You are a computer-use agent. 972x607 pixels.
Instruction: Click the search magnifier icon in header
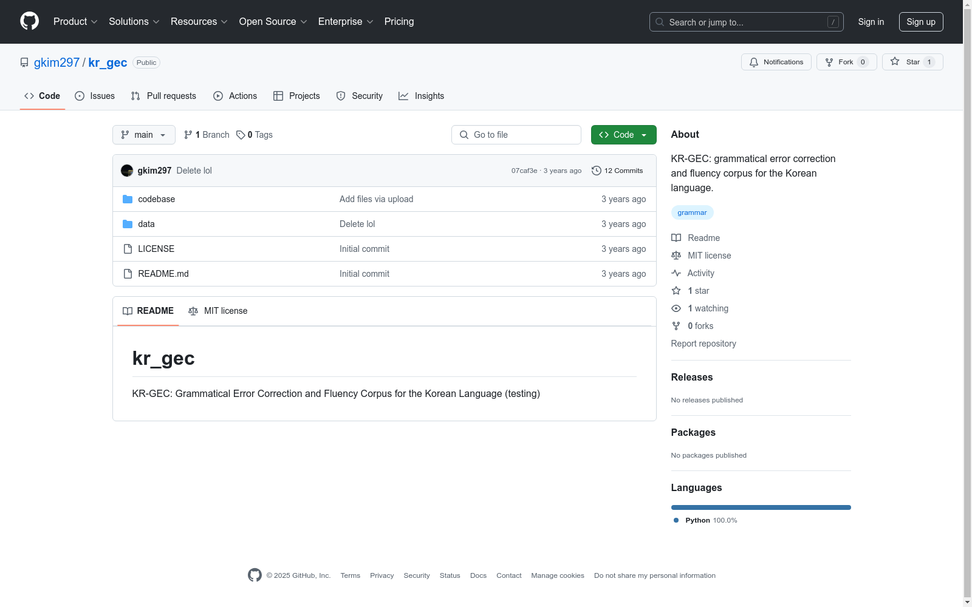660,22
